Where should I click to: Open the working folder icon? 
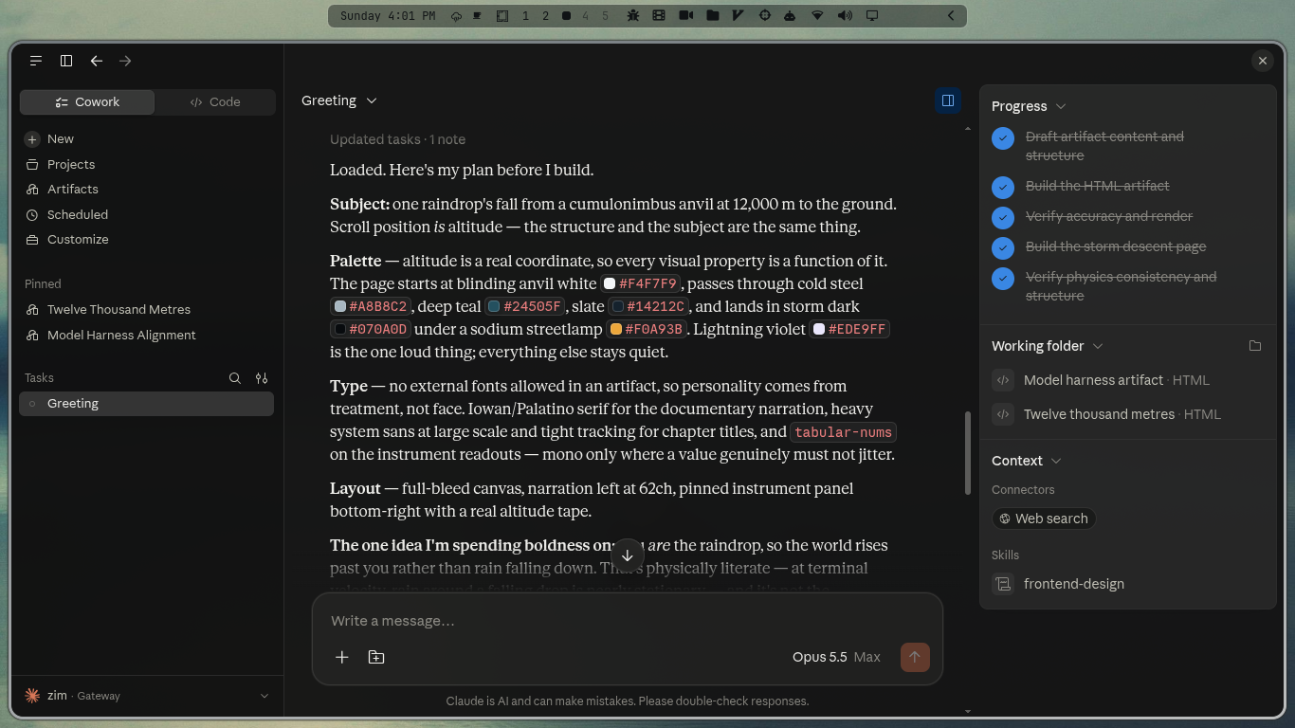(1255, 346)
